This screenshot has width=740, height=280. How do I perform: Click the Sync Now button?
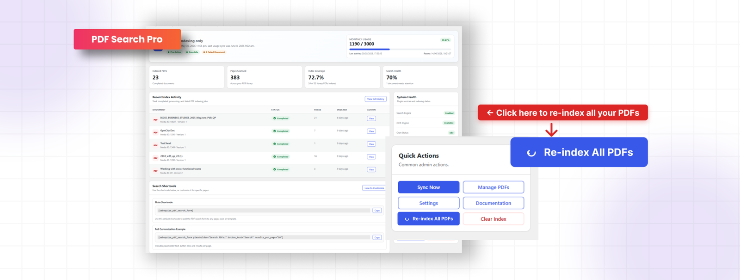point(429,187)
